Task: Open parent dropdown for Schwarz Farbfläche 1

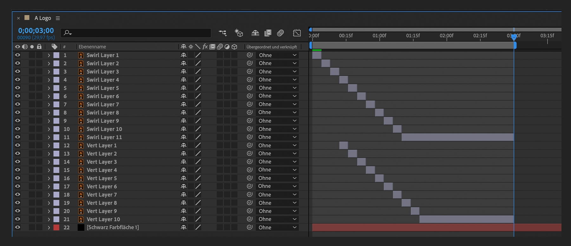Action: (x=277, y=227)
